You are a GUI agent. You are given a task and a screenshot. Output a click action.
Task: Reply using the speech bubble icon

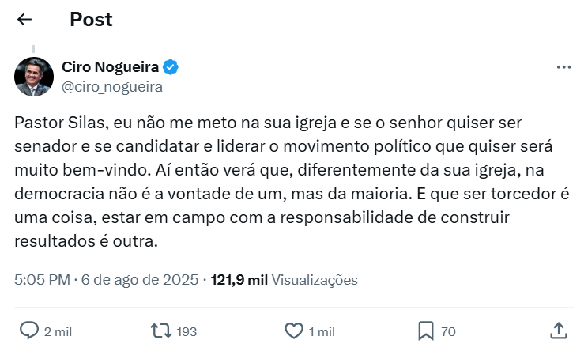click(29, 331)
